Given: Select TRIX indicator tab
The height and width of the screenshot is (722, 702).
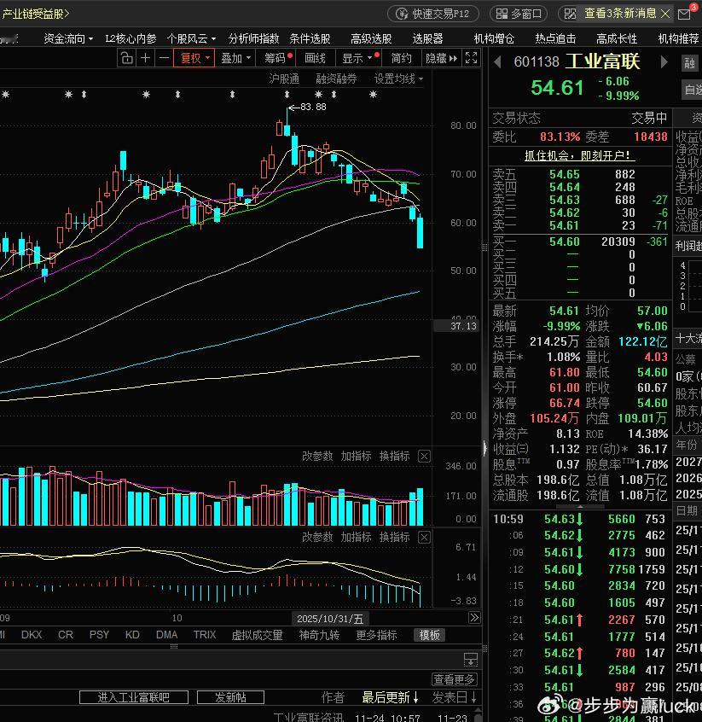Looking at the screenshot, I should [205, 635].
